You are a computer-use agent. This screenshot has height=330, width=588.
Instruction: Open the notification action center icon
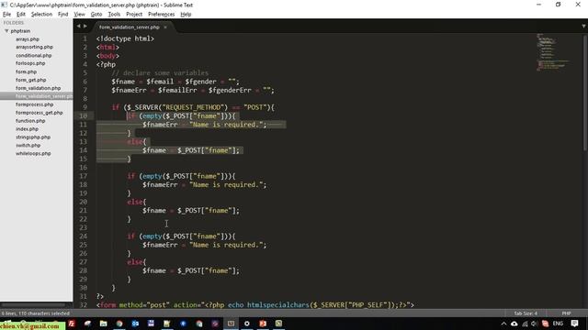click(574, 324)
